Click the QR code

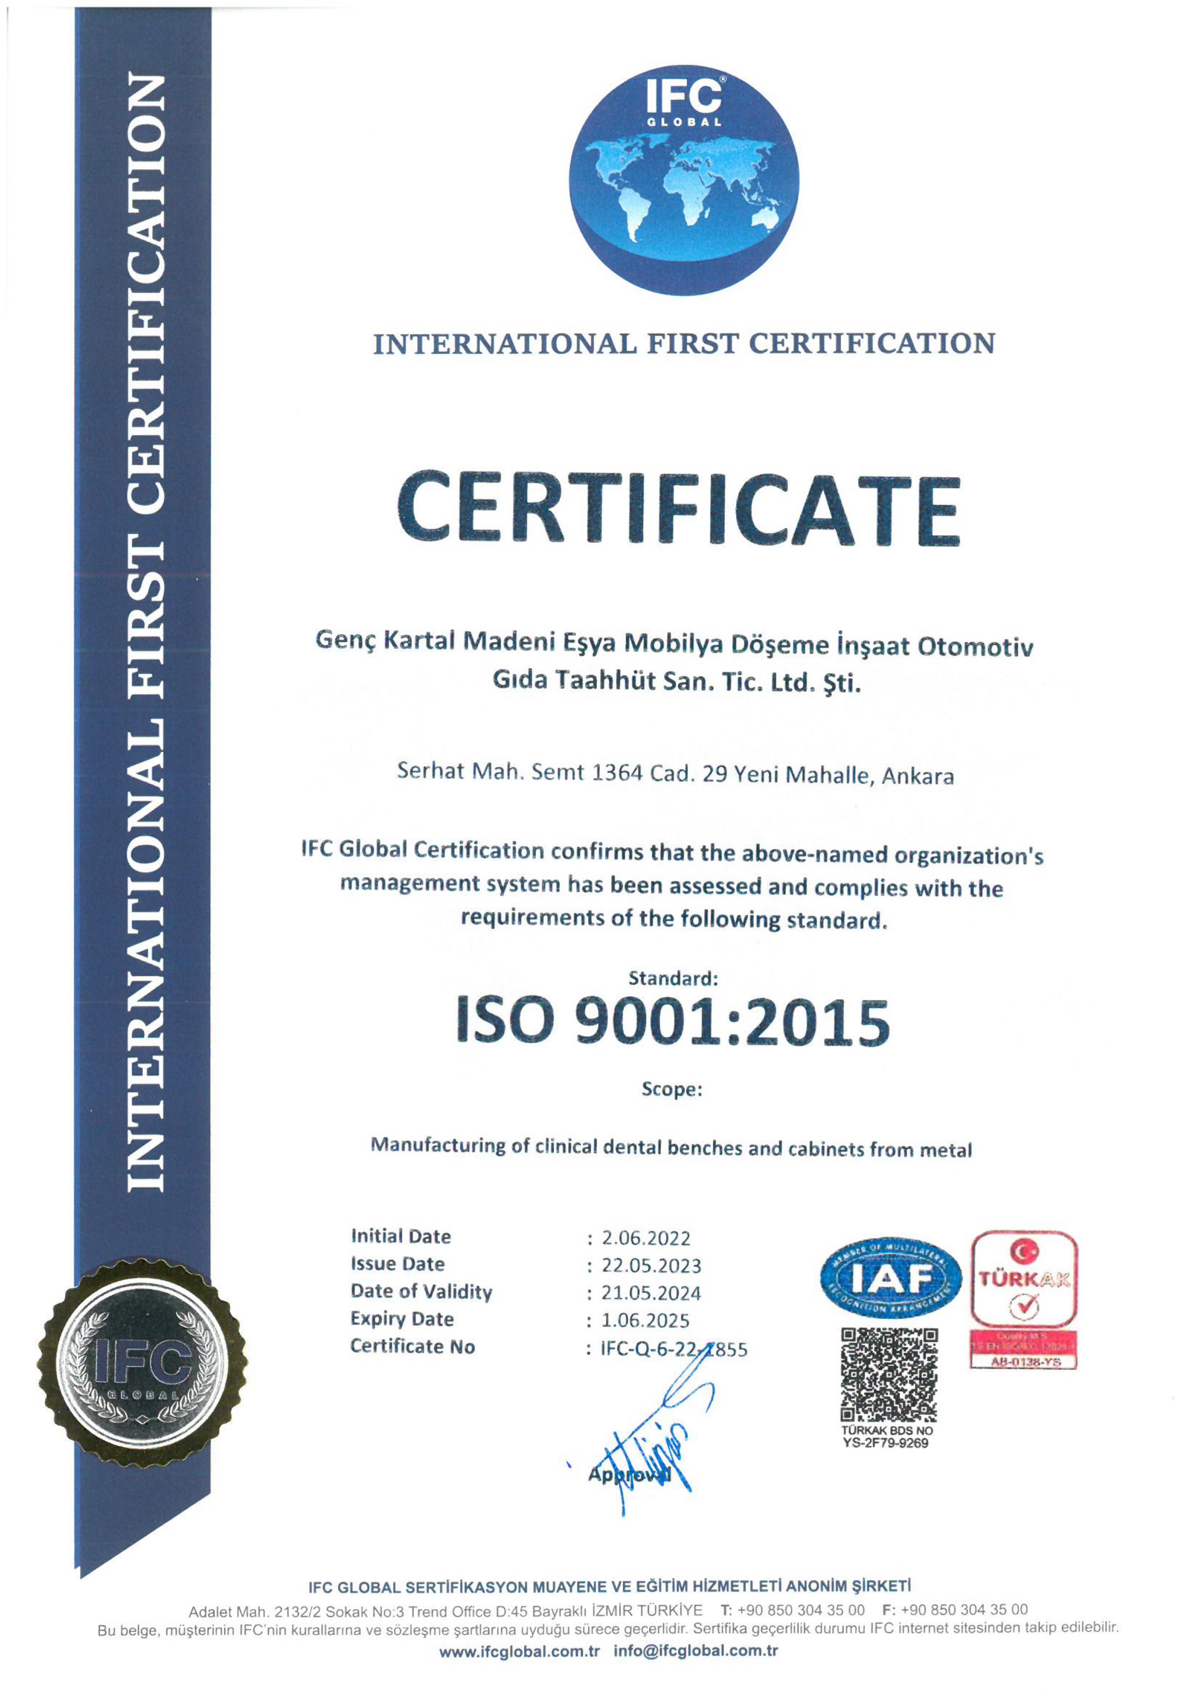click(889, 1374)
